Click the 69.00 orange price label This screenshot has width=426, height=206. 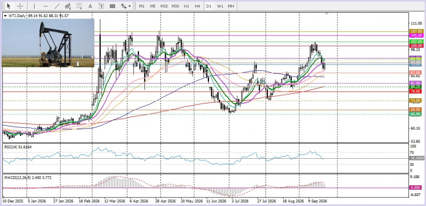[417, 110]
